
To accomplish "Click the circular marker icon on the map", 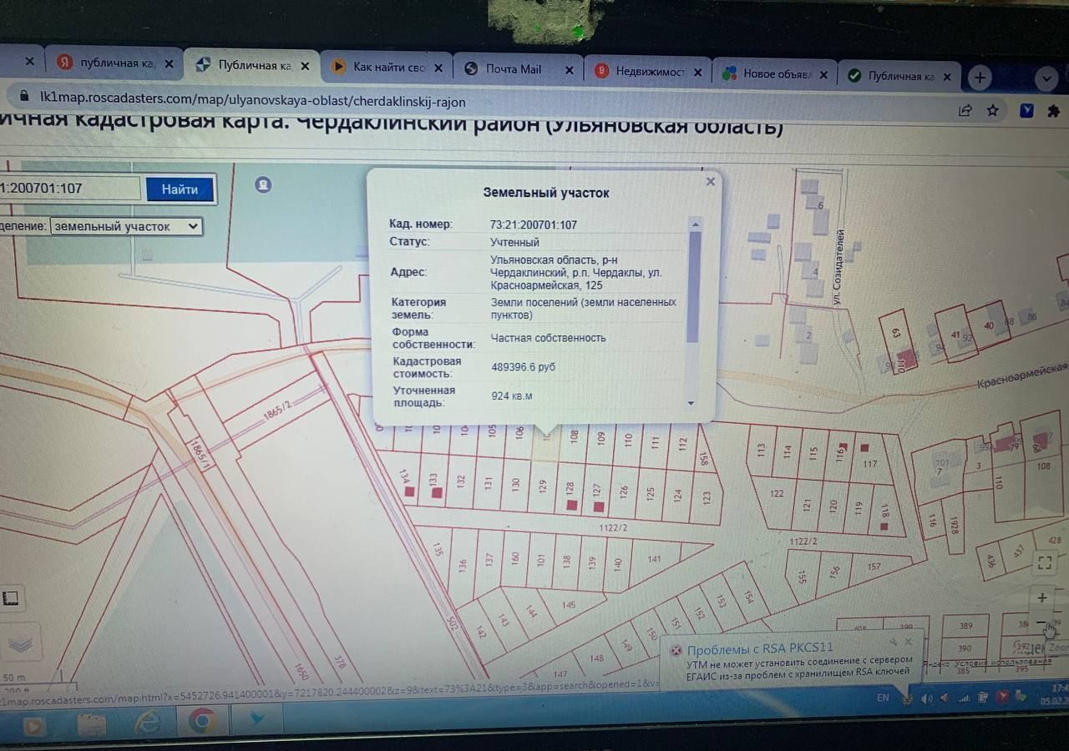I will pyautogui.click(x=263, y=184).
